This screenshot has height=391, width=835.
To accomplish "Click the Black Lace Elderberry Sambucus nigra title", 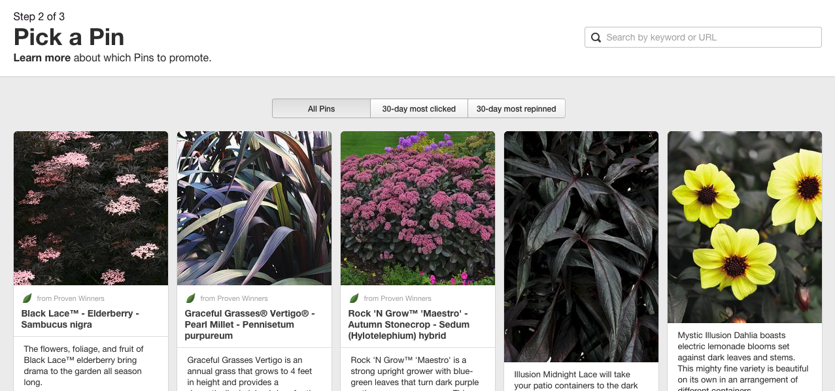I will coord(80,319).
